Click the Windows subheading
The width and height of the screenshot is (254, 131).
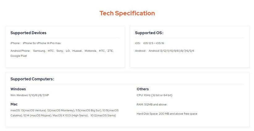click(18, 89)
